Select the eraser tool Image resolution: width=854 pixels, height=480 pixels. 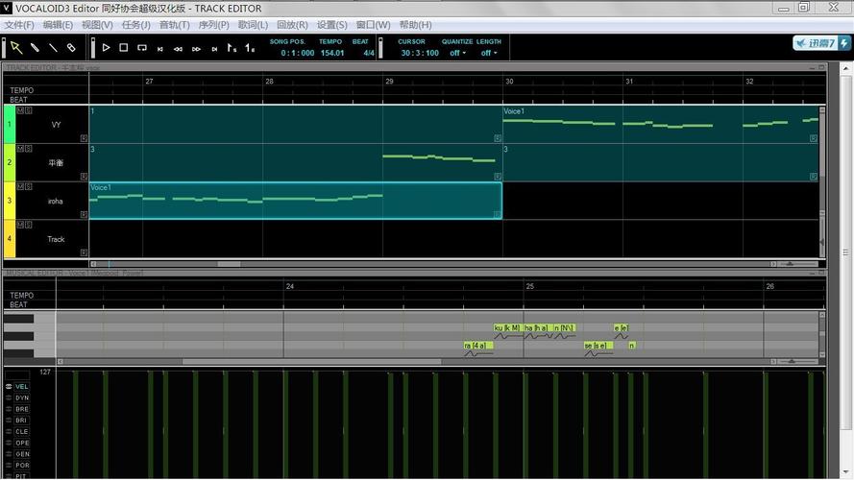[x=71, y=47]
